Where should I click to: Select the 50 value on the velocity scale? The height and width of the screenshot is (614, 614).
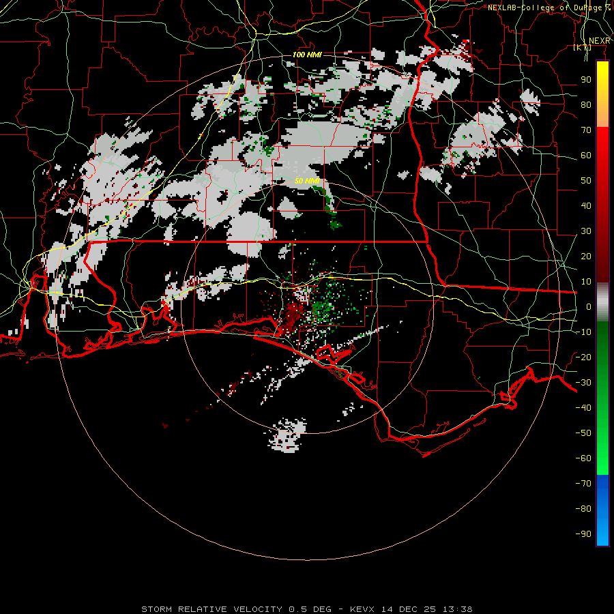586,181
